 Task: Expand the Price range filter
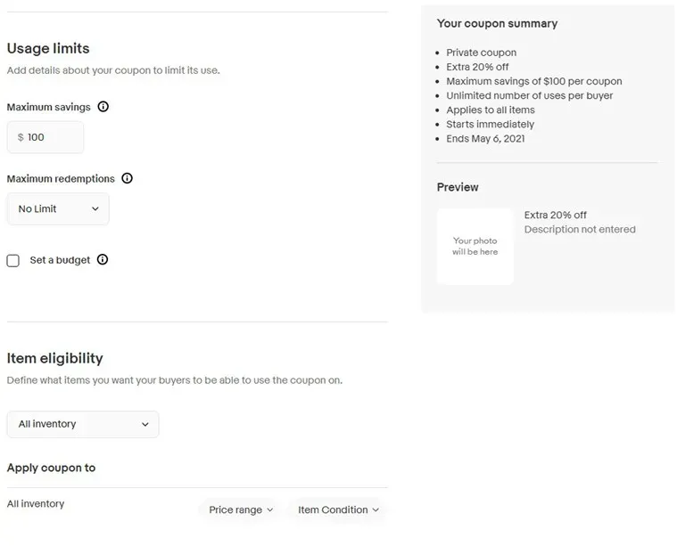point(241,509)
